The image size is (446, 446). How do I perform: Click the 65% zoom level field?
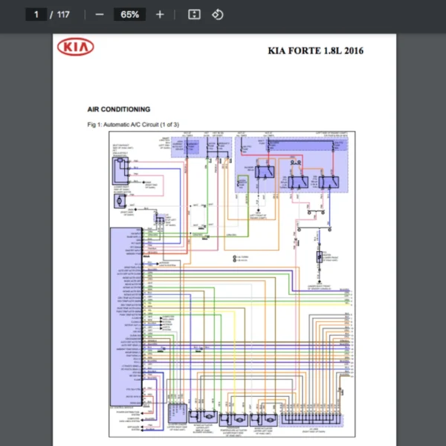[x=129, y=14]
